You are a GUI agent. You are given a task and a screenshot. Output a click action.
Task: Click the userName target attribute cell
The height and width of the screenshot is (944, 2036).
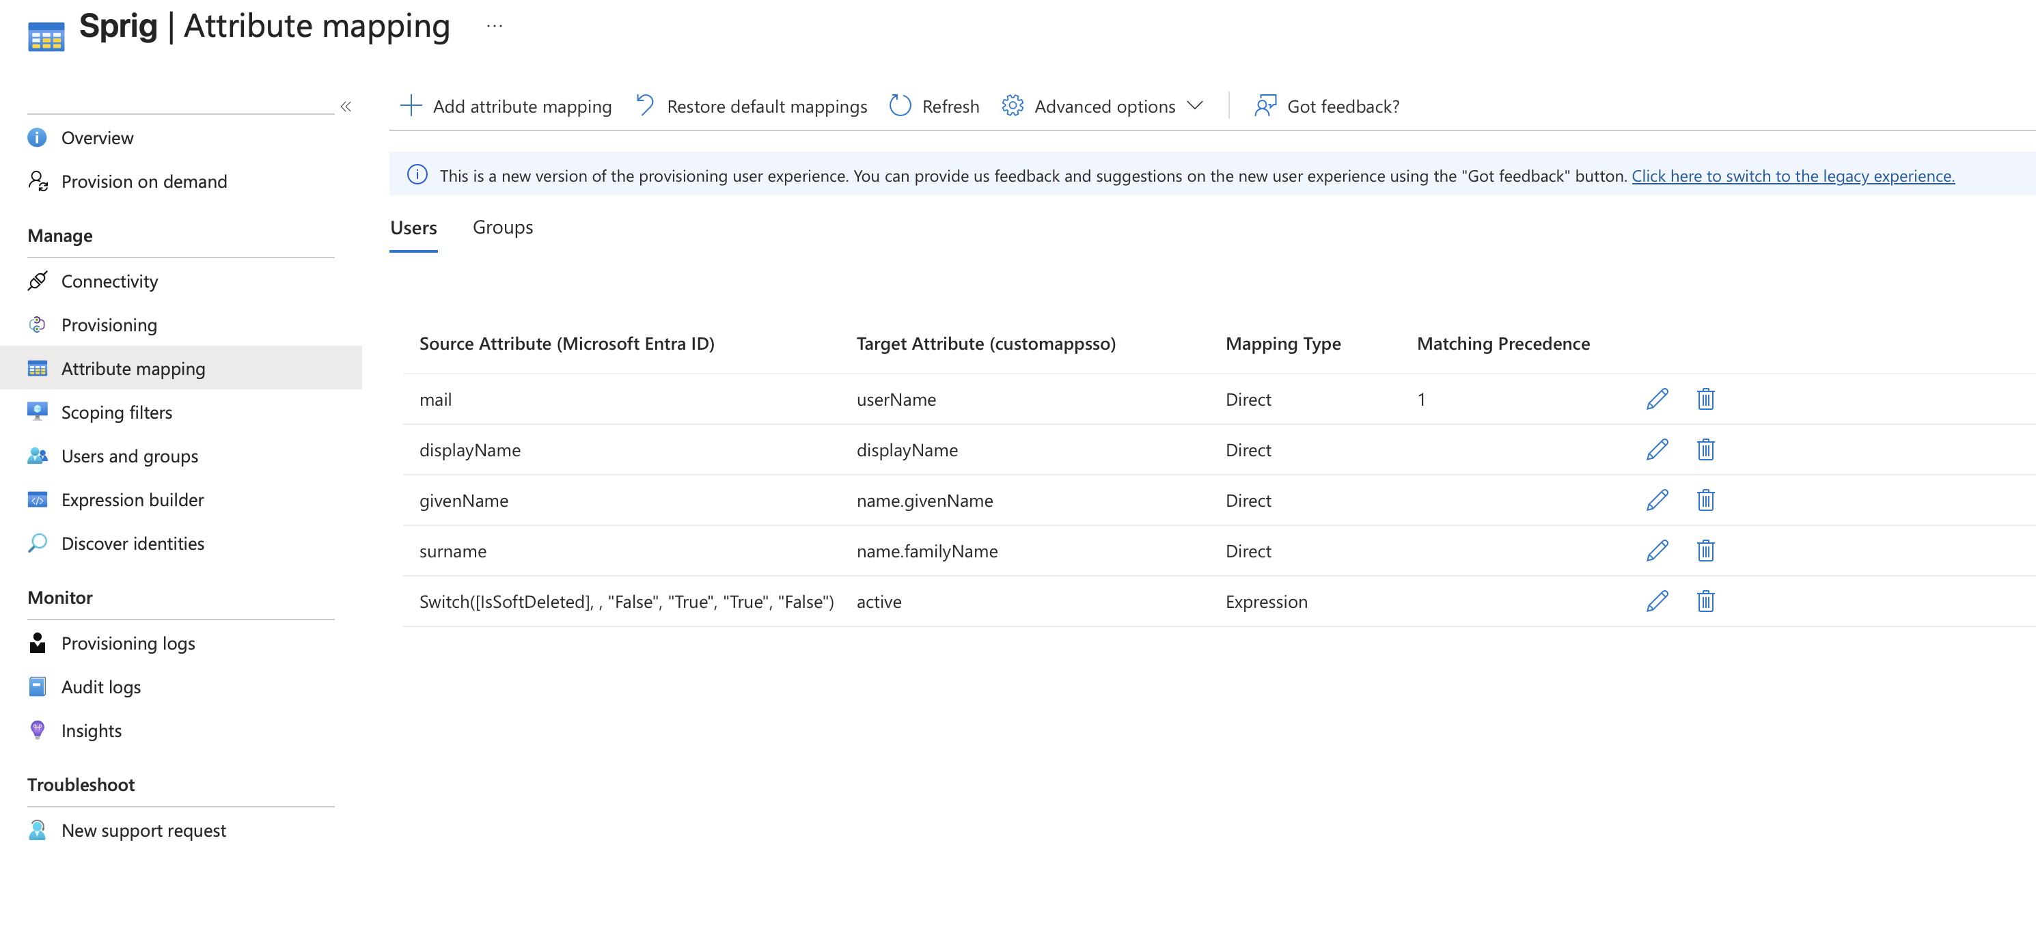[x=896, y=400]
